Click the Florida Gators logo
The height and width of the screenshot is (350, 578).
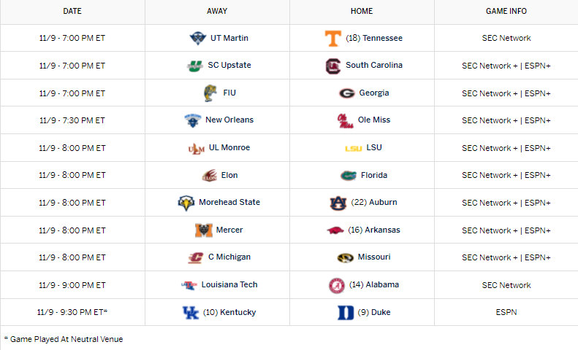pyautogui.click(x=349, y=176)
